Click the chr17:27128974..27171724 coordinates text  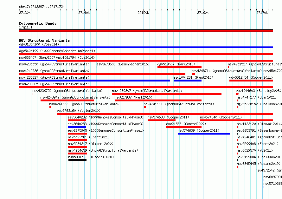click(42, 7)
